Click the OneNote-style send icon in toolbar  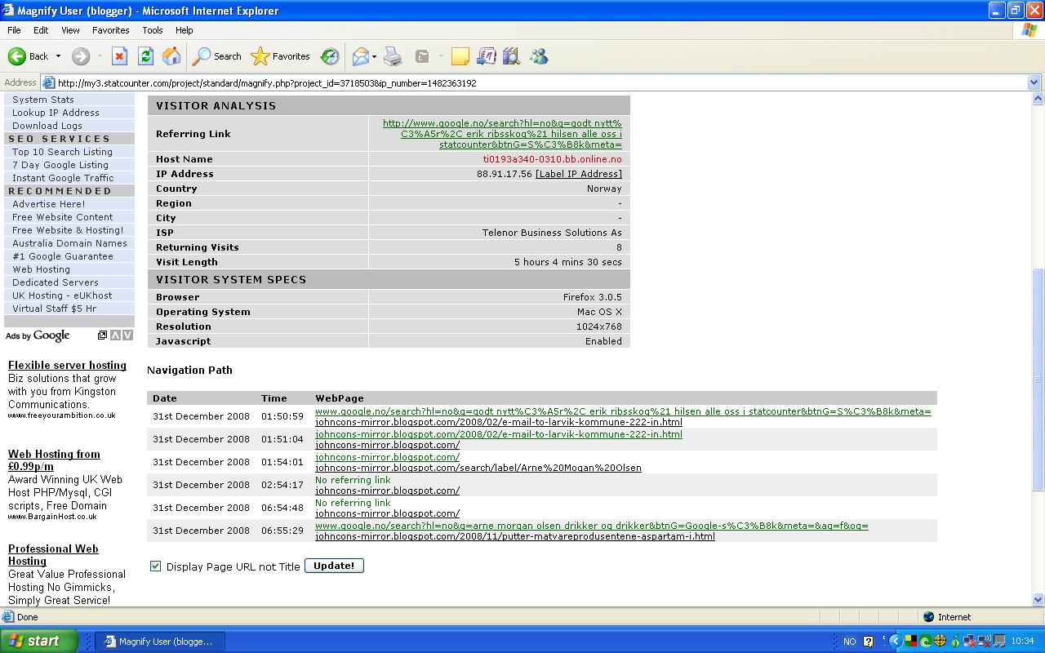point(486,56)
